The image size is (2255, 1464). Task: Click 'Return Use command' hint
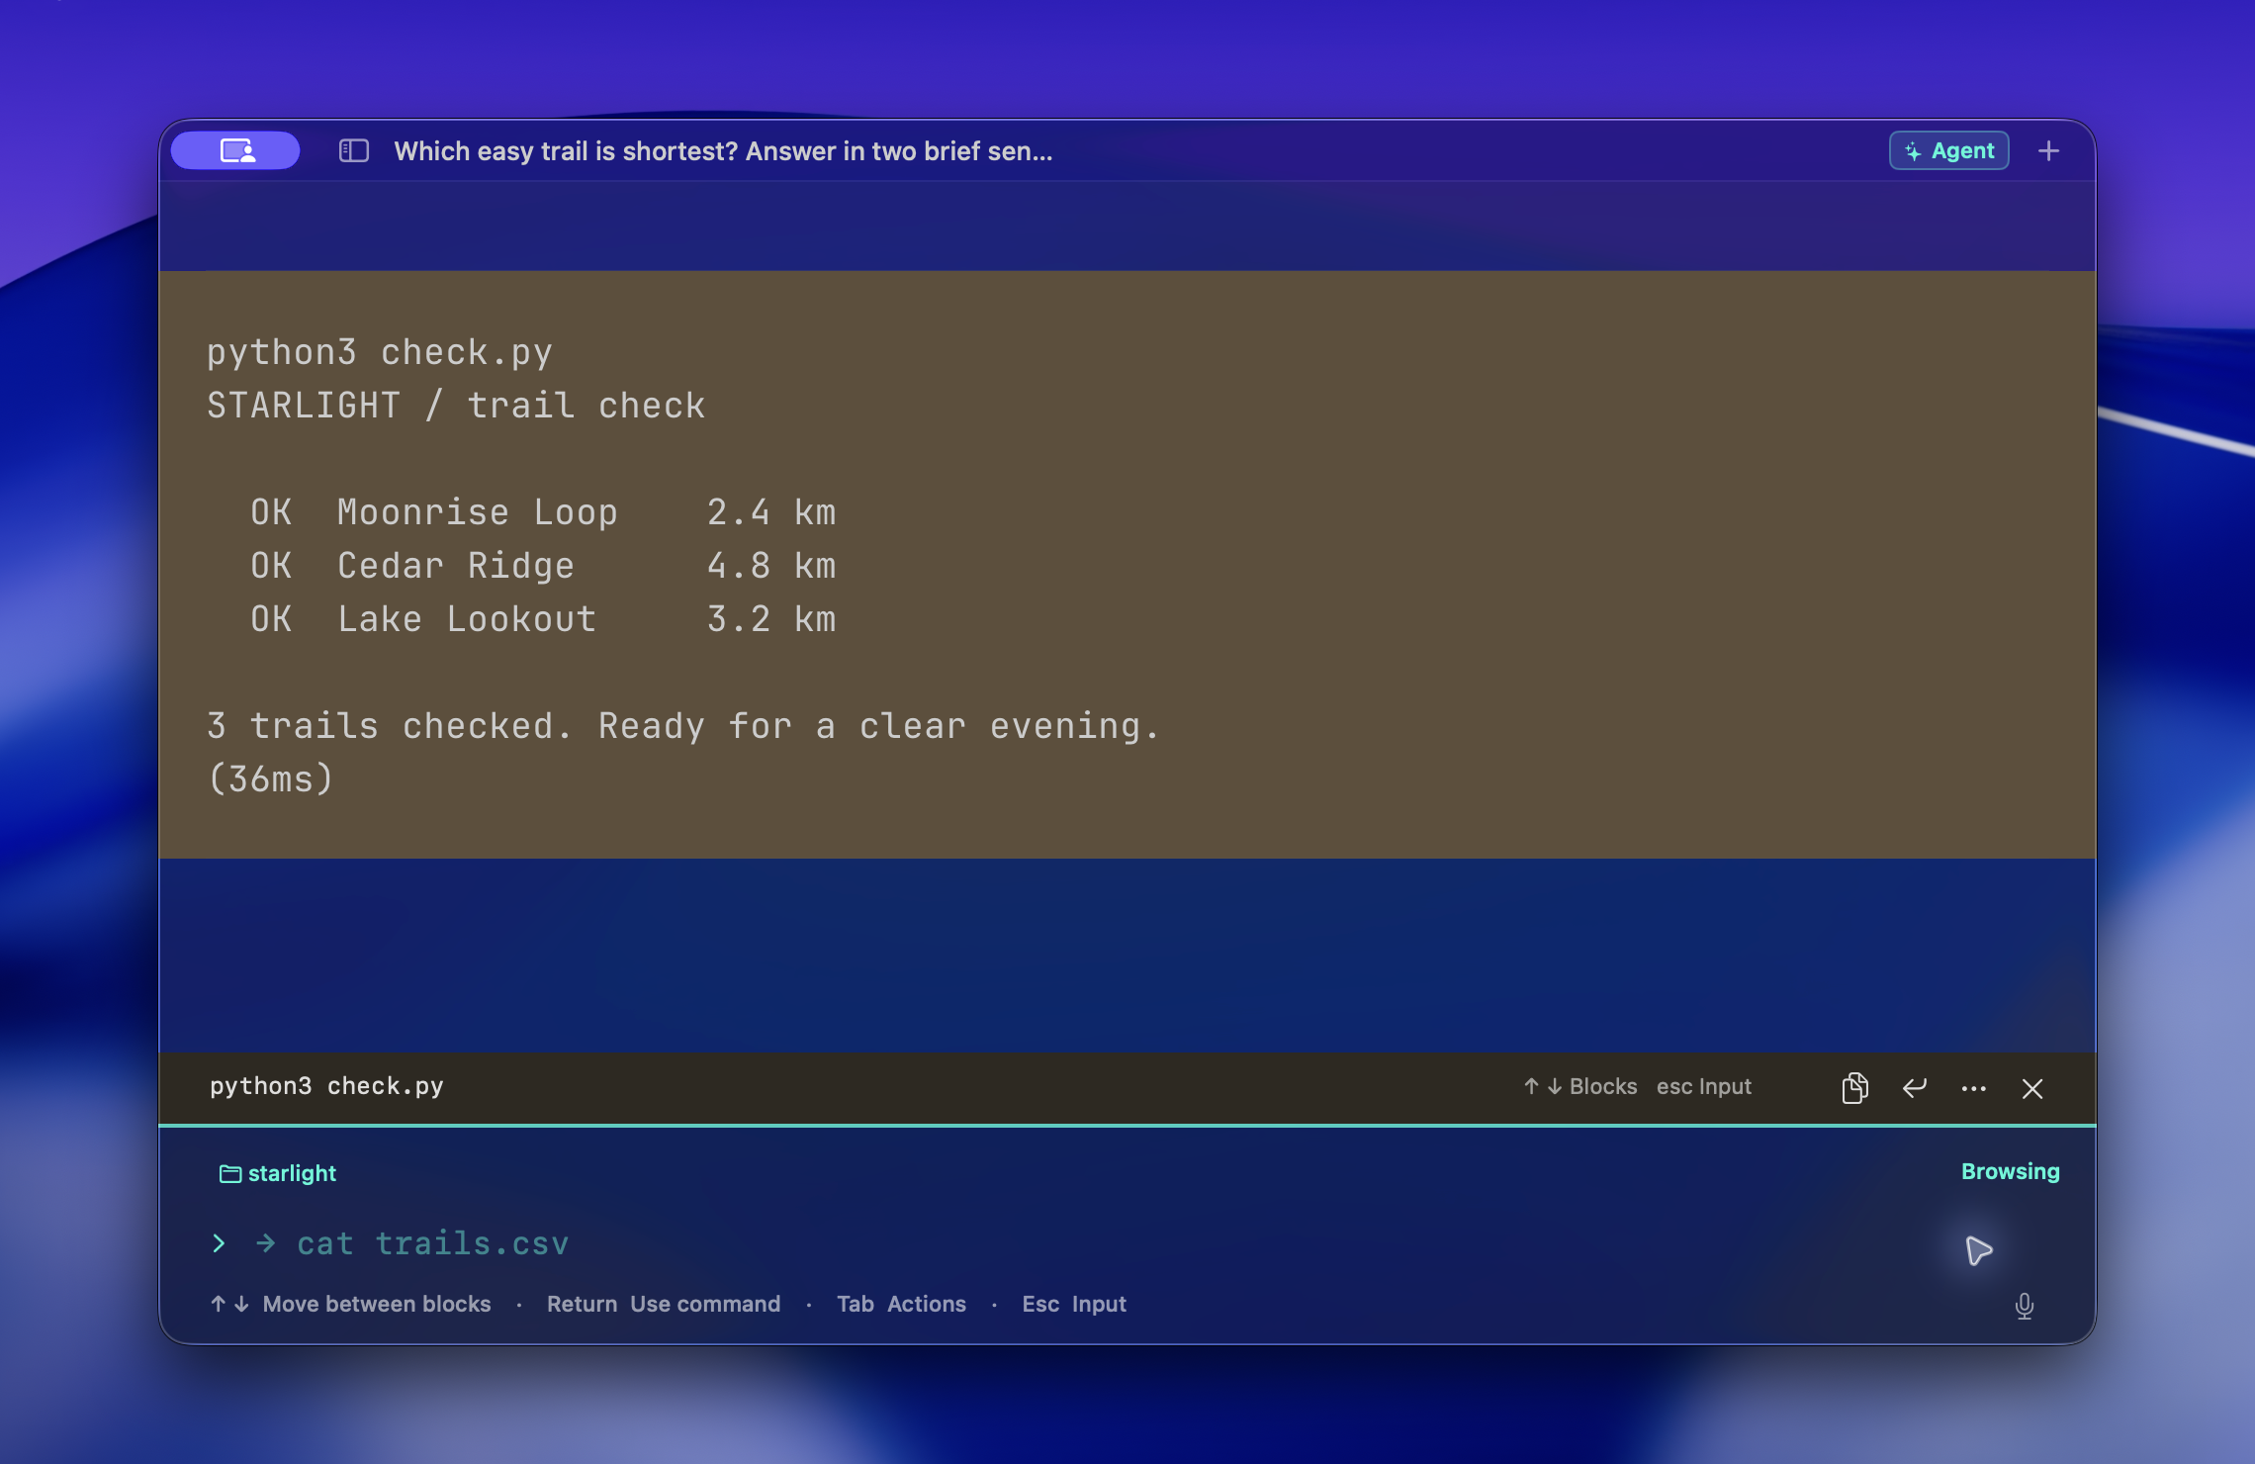[664, 1304]
